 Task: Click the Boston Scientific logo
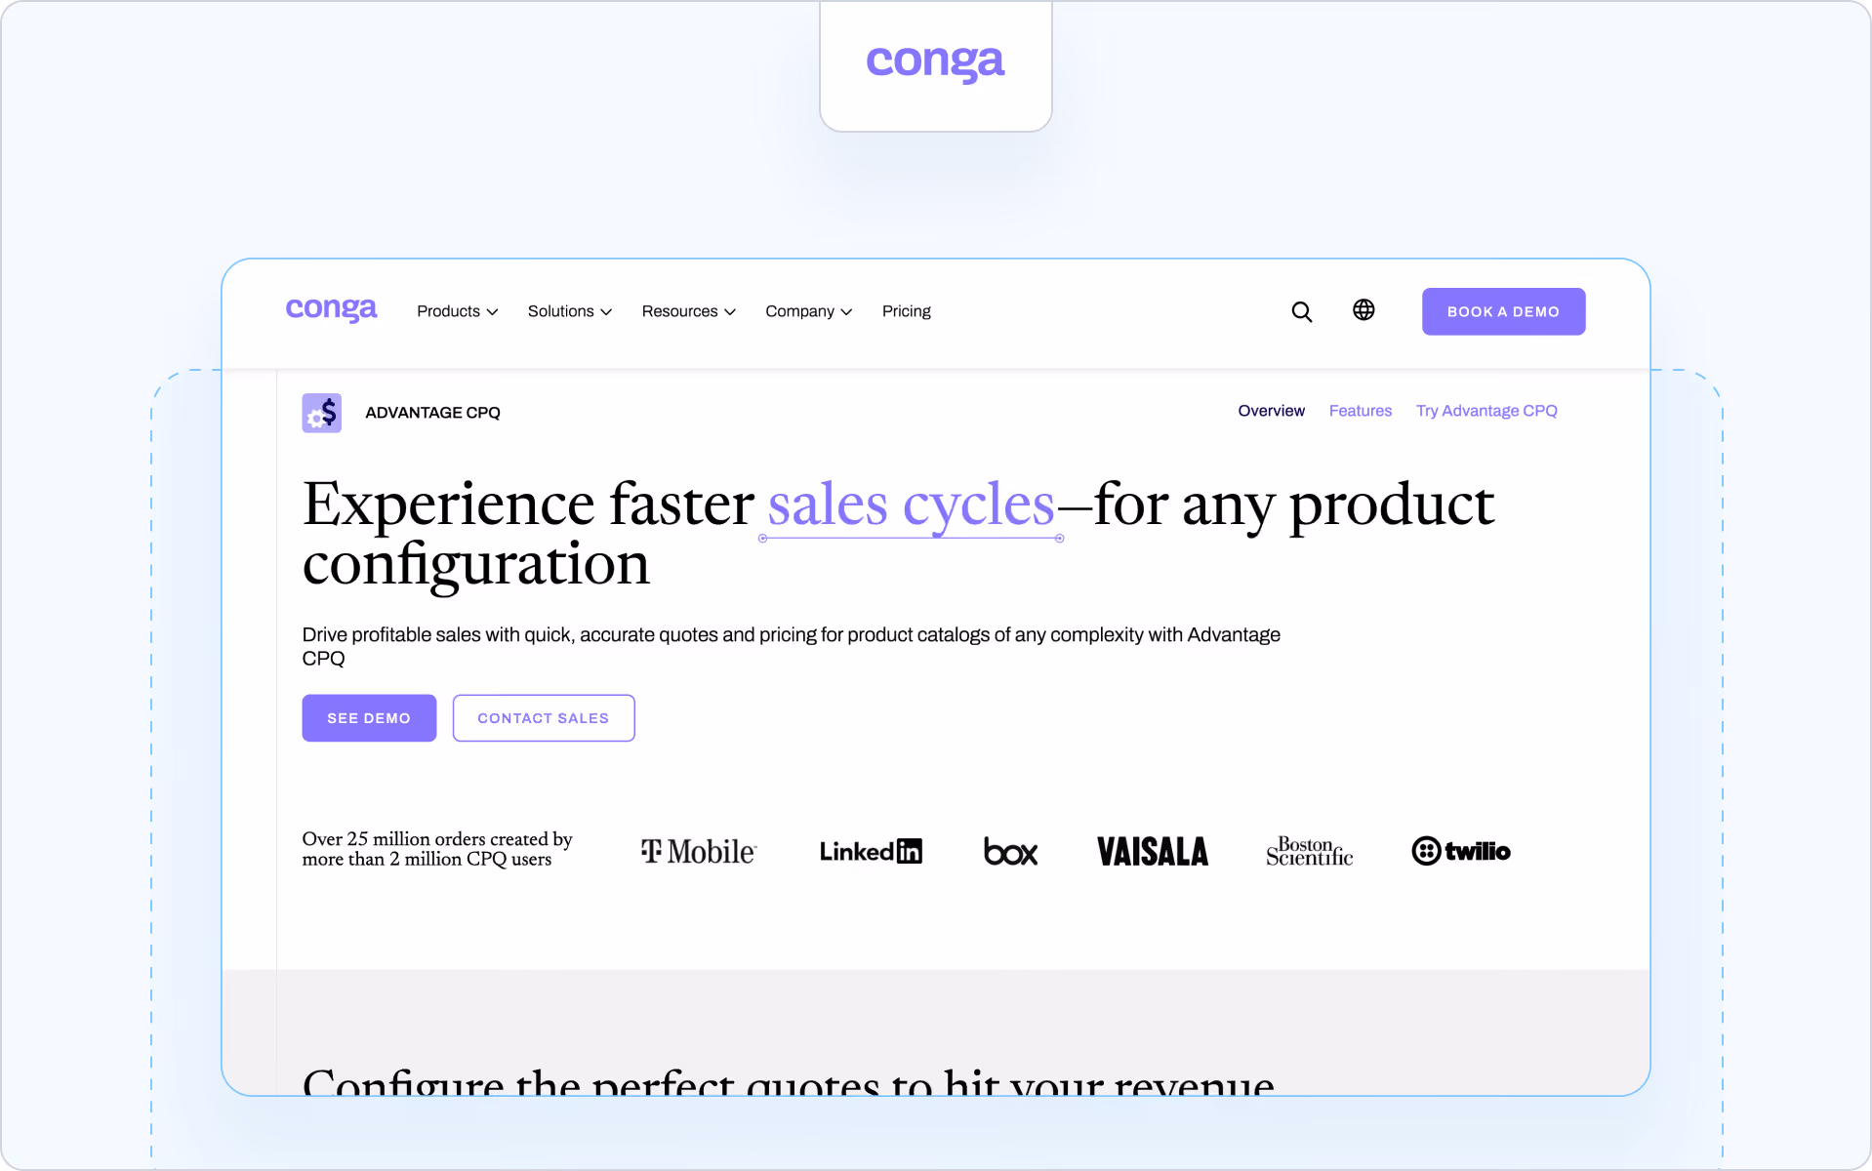tap(1309, 851)
